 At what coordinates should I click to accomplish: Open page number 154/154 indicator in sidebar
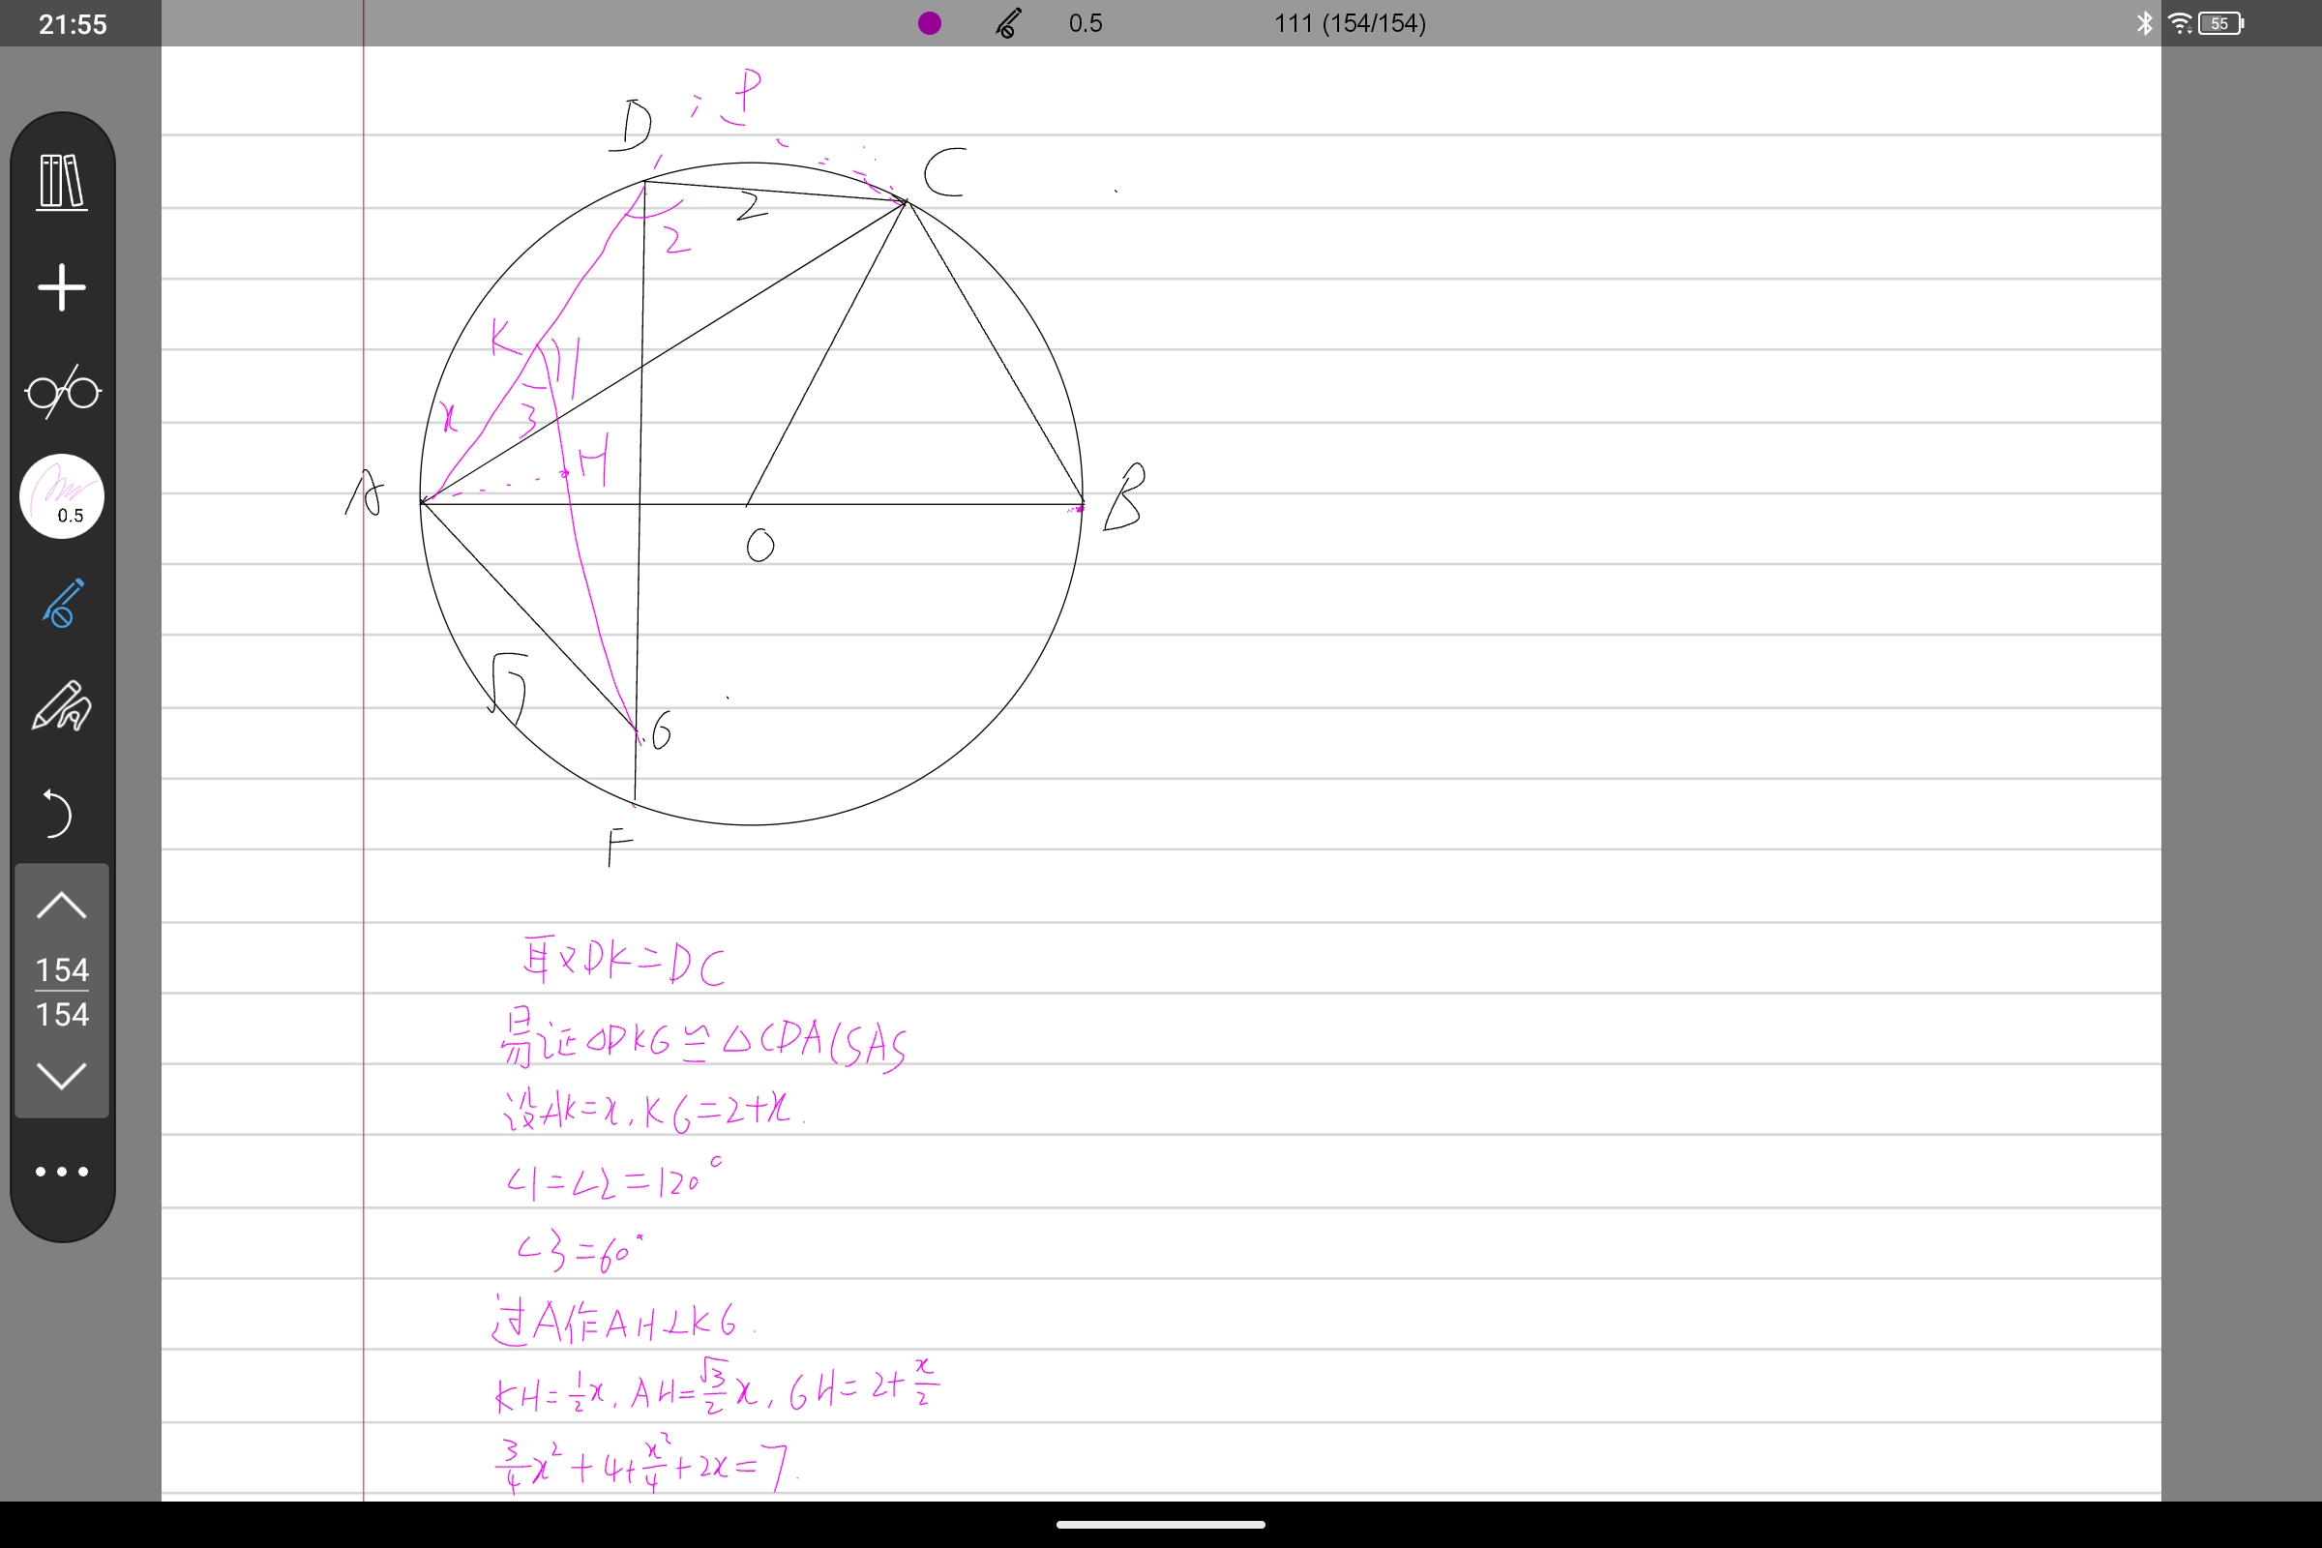pyautogui.click(x=62, y=991)
